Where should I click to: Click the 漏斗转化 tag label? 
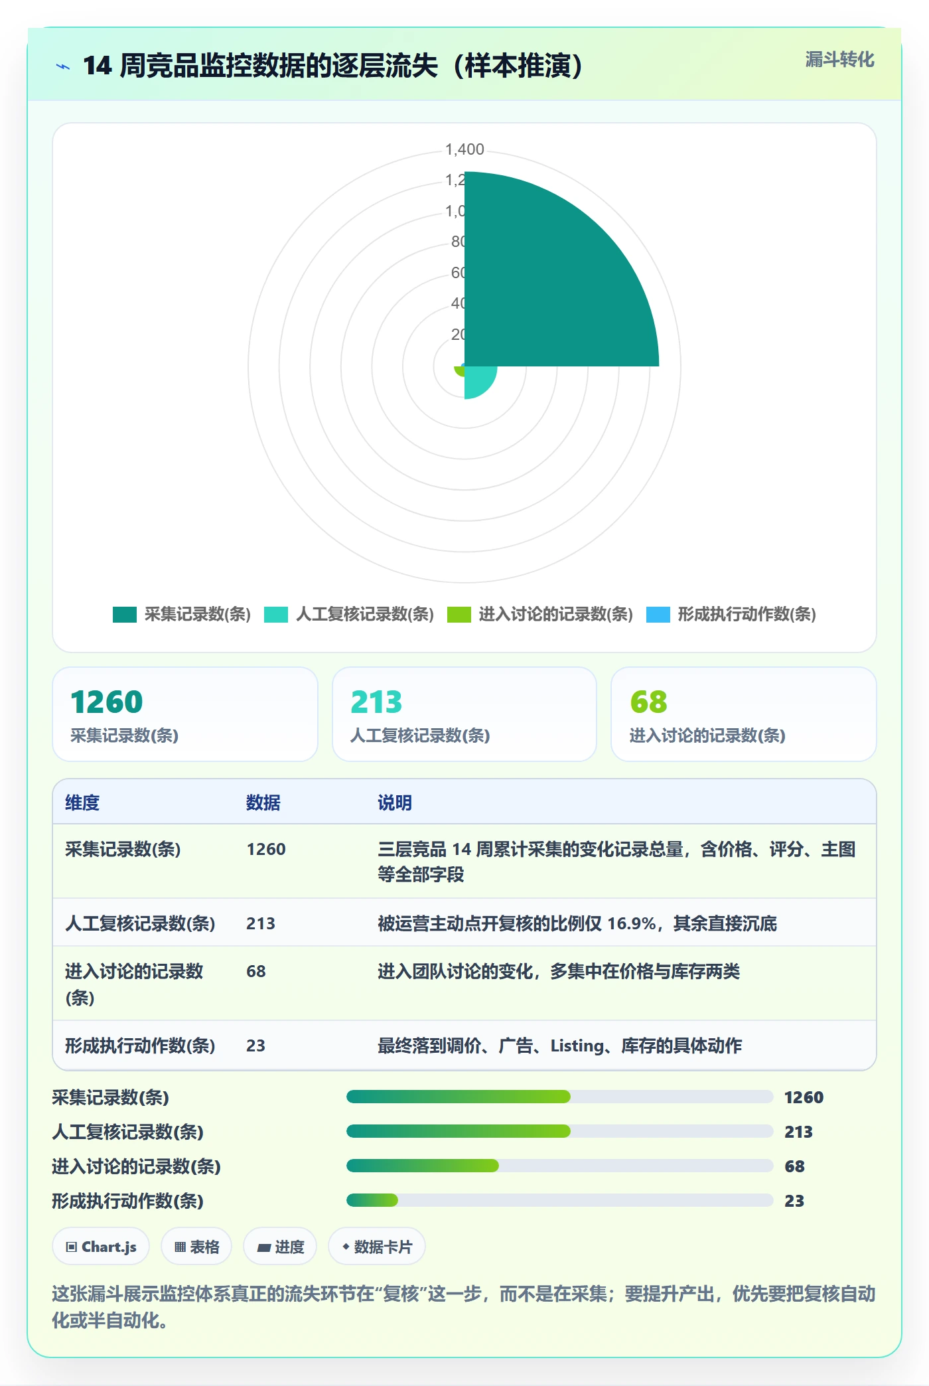click(839, 60)
